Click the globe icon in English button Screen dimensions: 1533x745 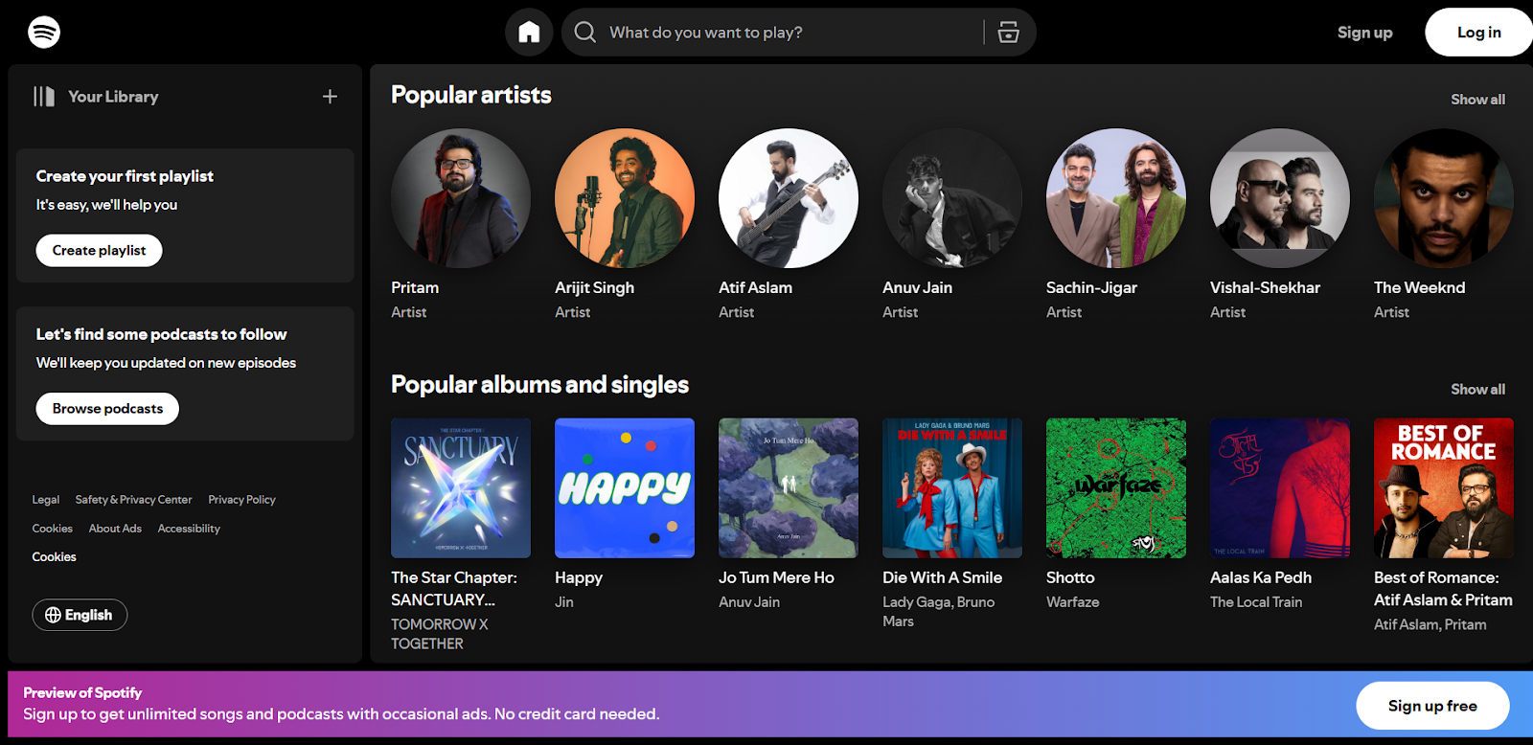point(53,615)
